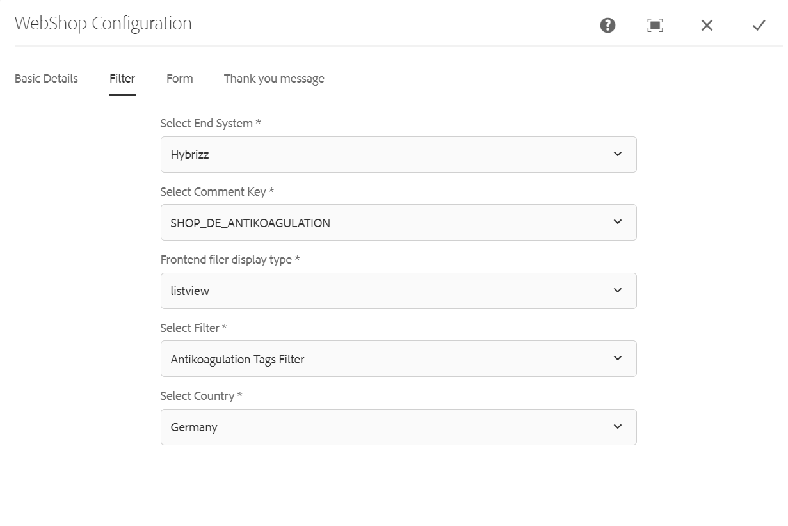Click the Select Comment Key label

click(217, 192)
